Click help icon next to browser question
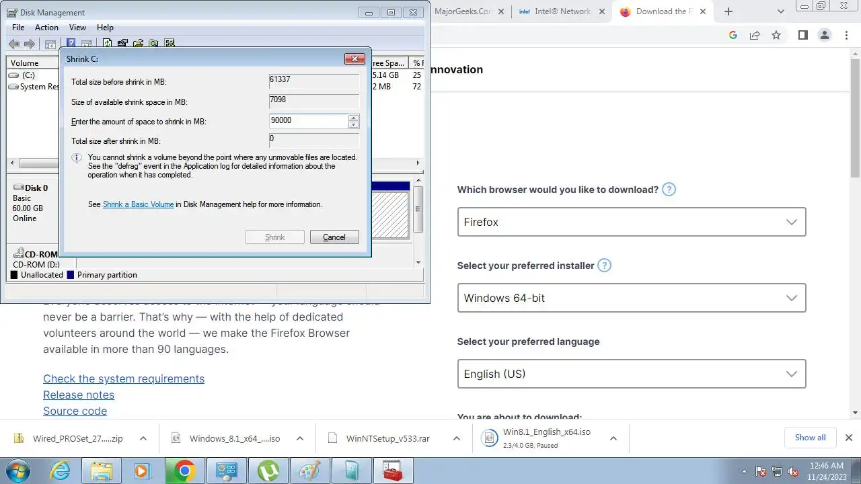861x484 pixels. tap(669, 190)
